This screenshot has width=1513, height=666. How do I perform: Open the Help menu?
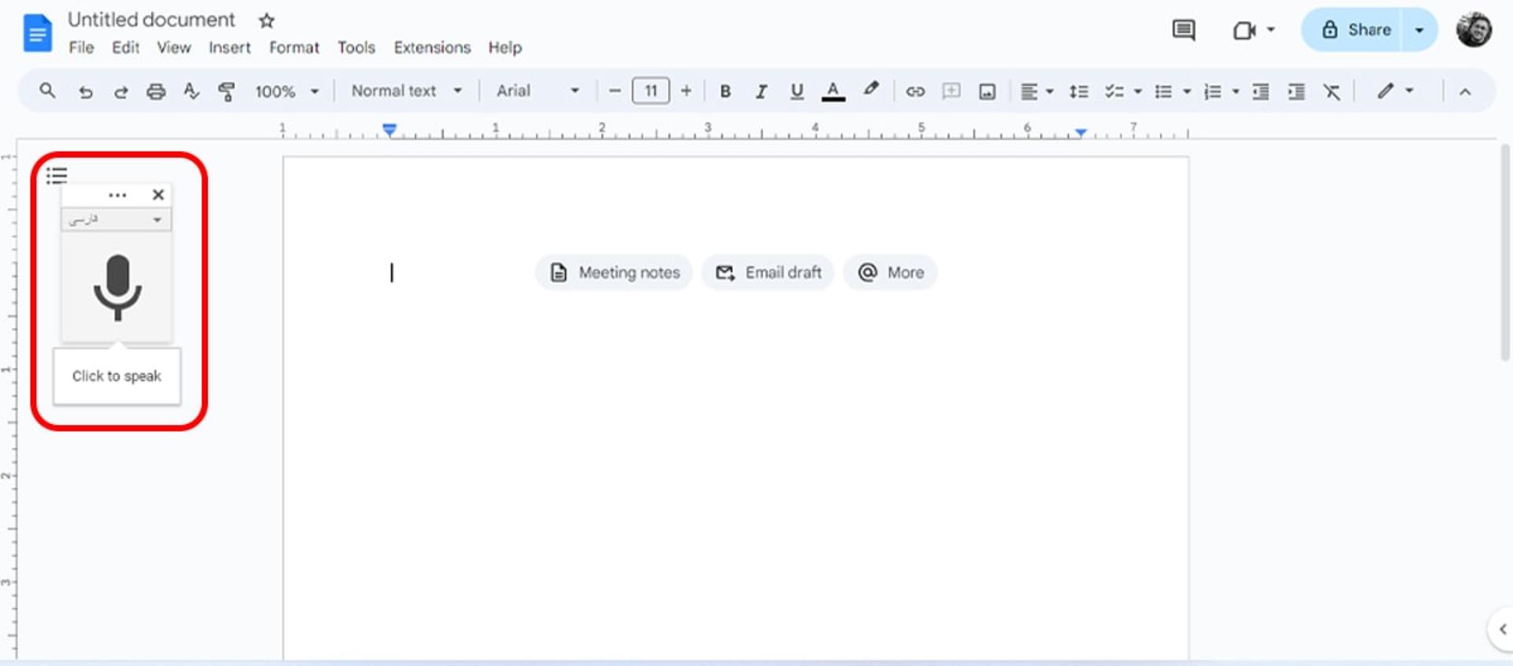[x=504, y=47]
